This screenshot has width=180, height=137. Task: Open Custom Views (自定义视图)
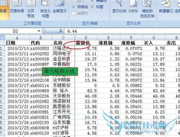click(45, 9)
